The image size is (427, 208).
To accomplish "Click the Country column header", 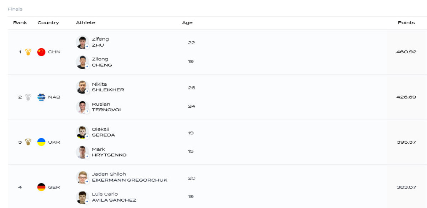I will click(48, 23).
